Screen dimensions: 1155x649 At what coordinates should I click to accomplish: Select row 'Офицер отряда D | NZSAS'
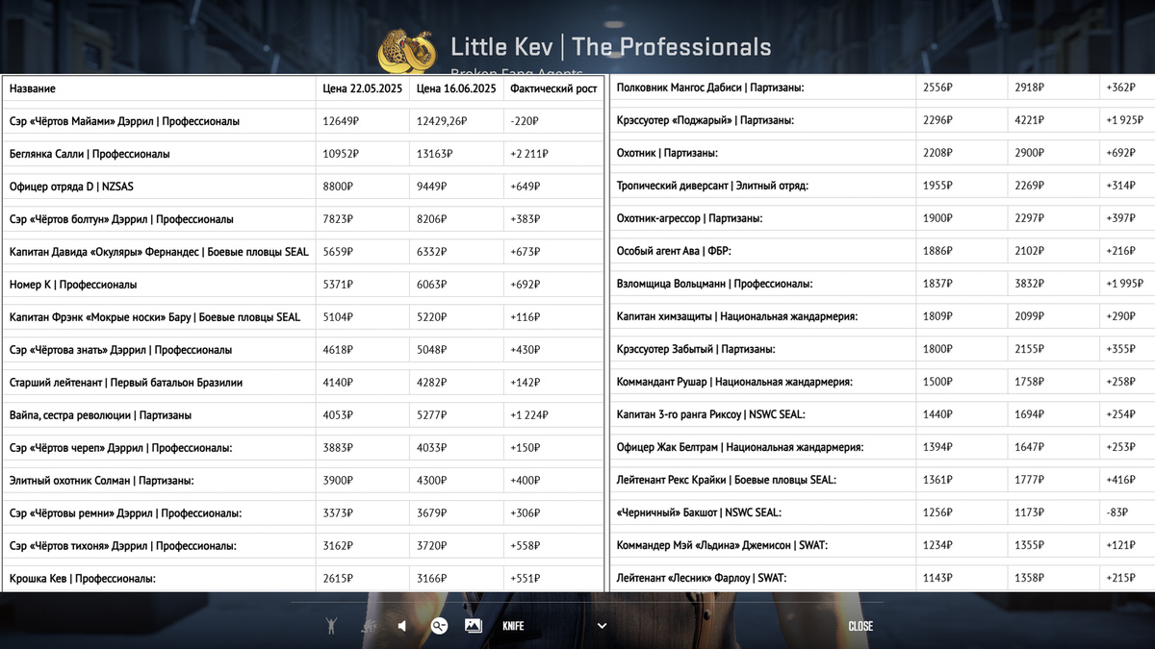(x=303, y=187)
